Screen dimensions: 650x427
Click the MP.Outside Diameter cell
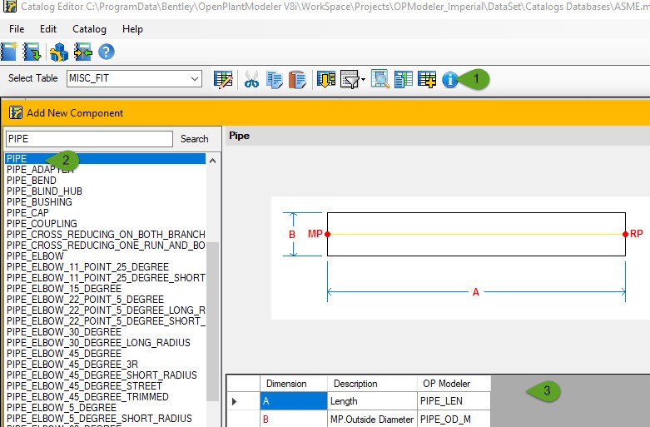click(x=372, y=419)
